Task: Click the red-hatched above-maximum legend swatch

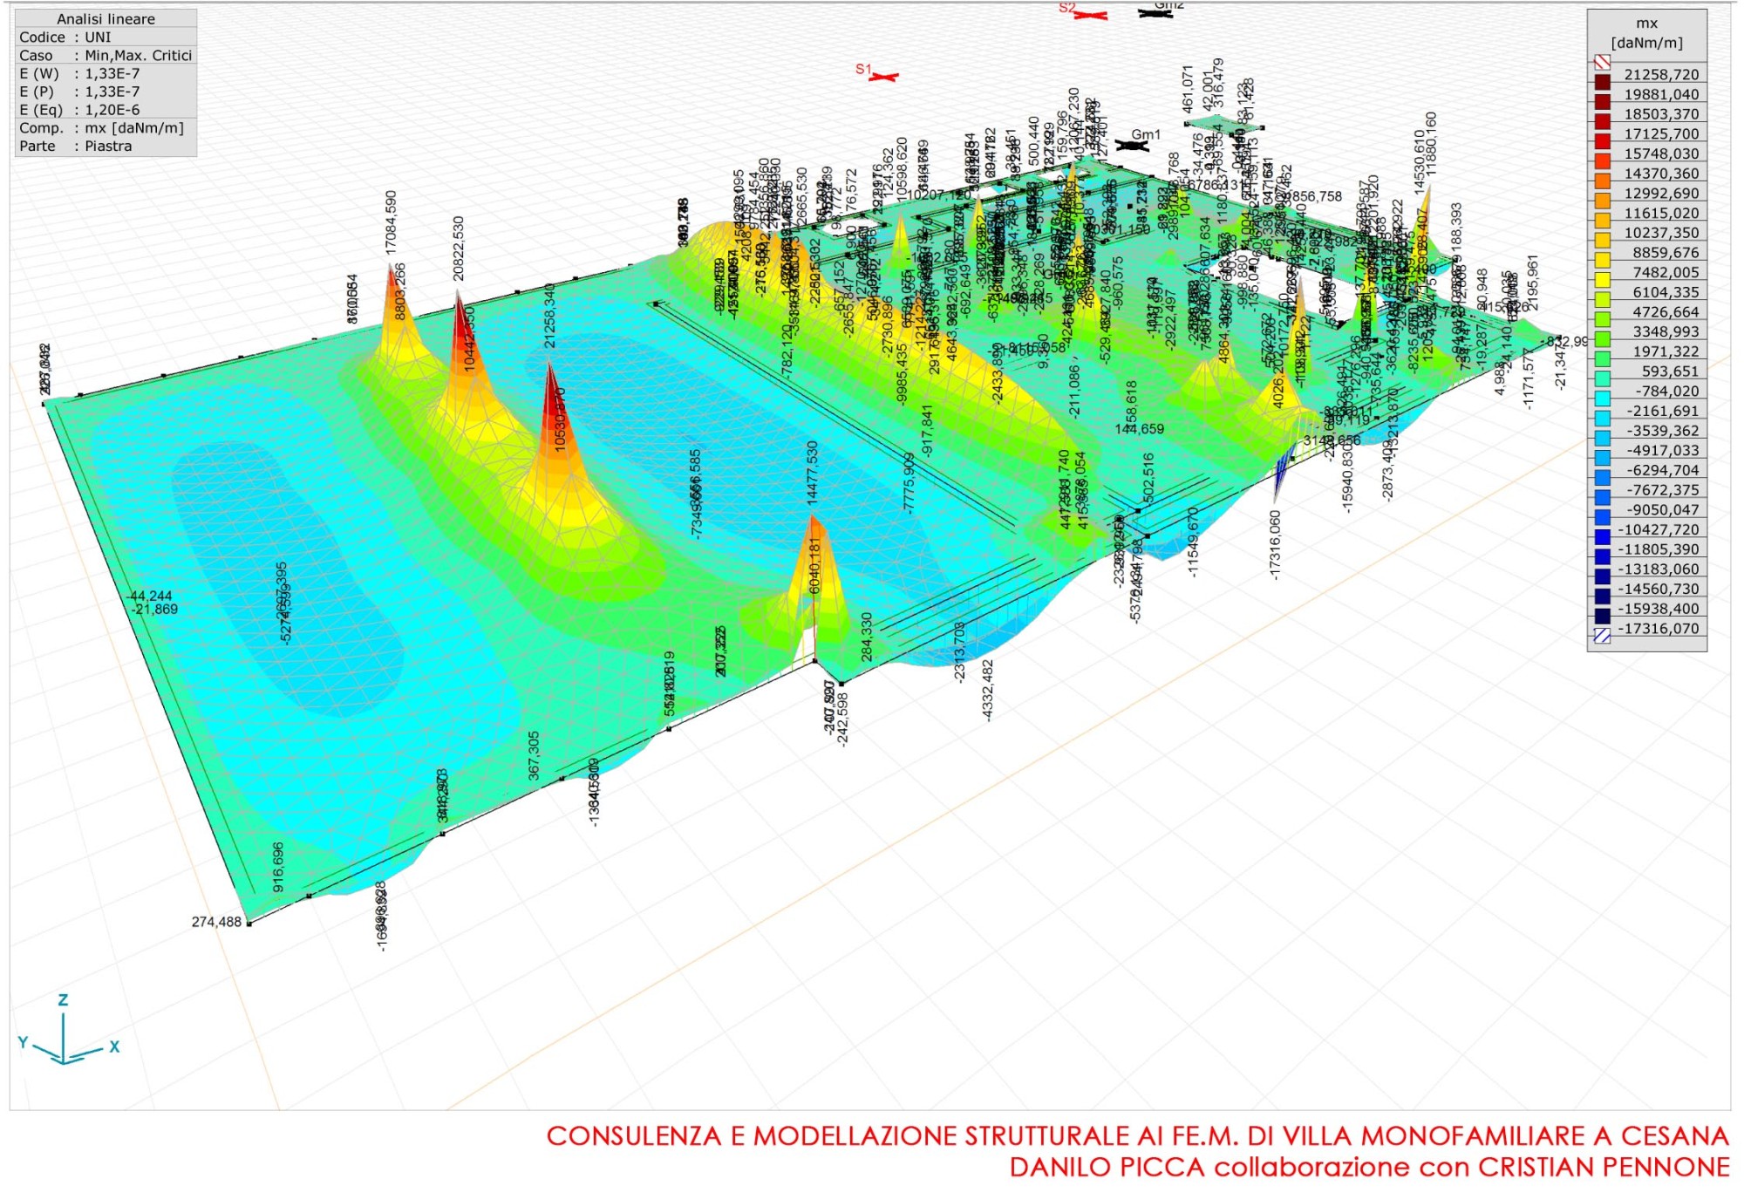Action: click(1602, 62)
